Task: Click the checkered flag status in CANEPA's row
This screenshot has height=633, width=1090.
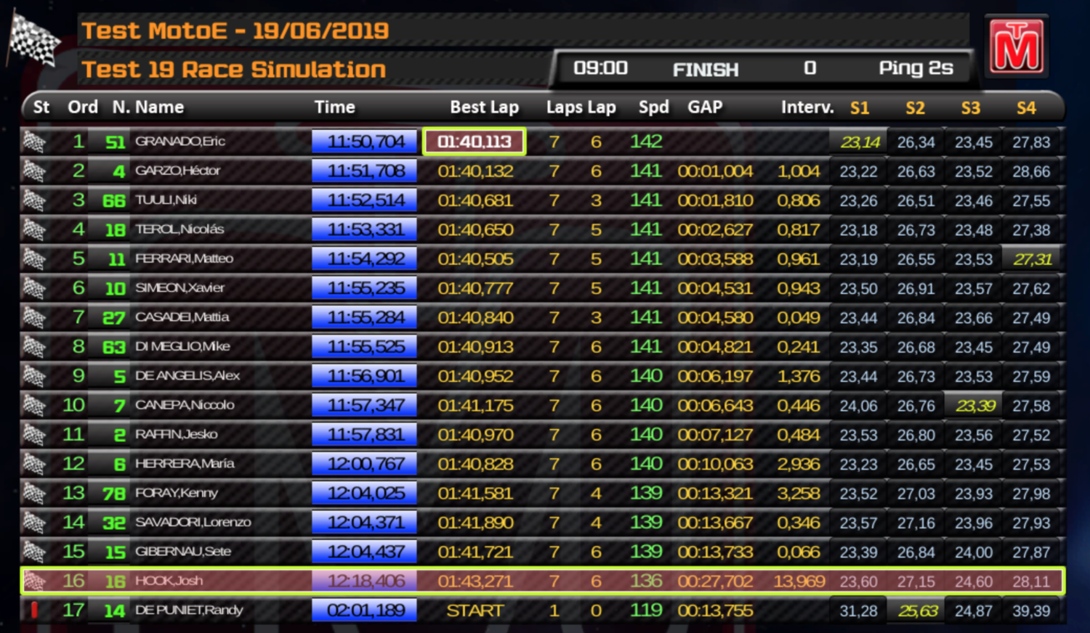Action: (34, 405)
